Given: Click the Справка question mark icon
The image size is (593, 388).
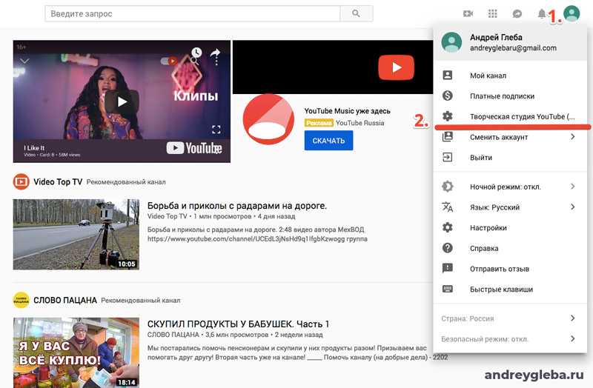Looking at the screenshot, I should point(448,248).
